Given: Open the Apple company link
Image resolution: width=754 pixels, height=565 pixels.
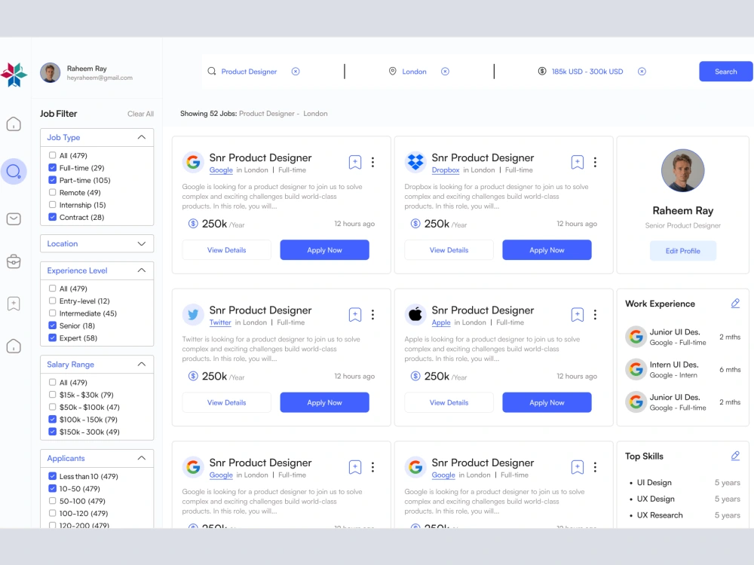Looking at the screenshot, I should pyautogui.click(x=441, y=322).
